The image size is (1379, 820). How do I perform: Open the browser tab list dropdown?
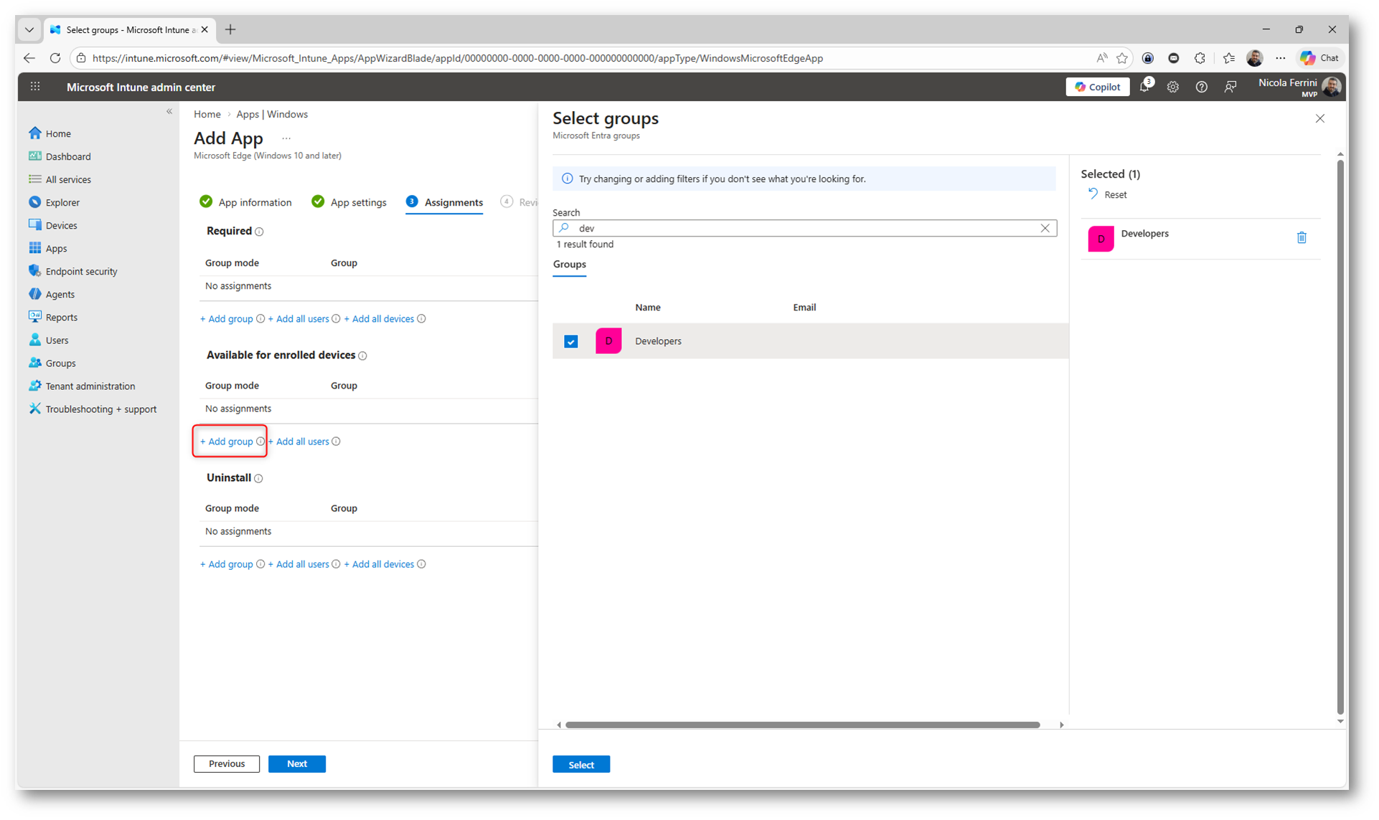click(29, 29)
